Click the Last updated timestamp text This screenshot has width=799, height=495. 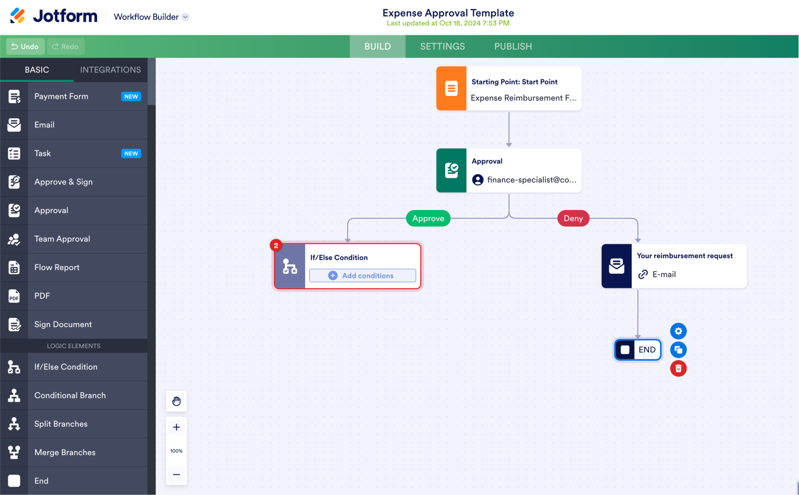[448, 23]
